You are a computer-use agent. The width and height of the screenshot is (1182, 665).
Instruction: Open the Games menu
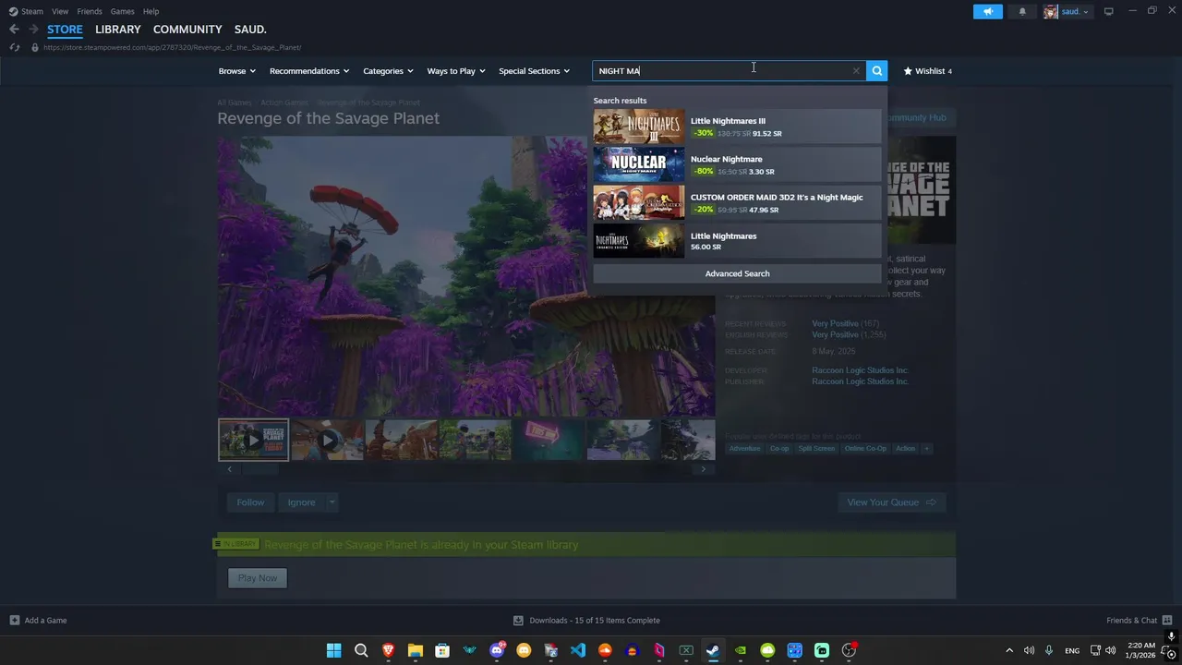pos(122,11)
